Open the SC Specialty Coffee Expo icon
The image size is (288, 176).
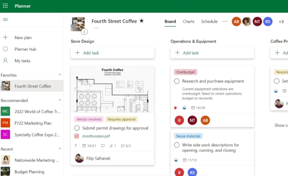(5, 134)
